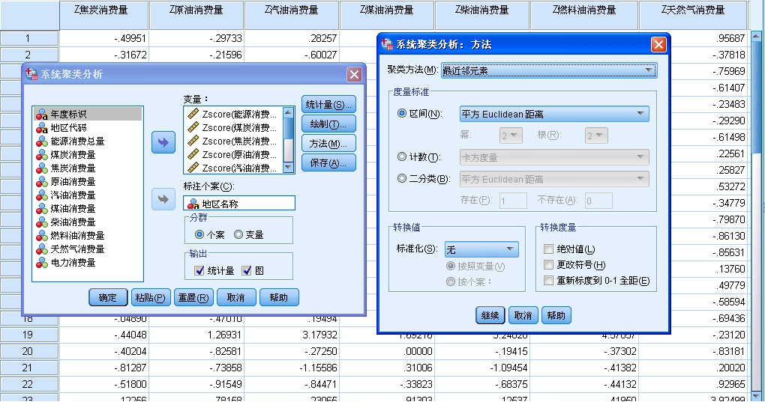Viewport: 765px width, 417px height.
Task: Click the variables list scroll-up arrow
Action: click(288, 113)
